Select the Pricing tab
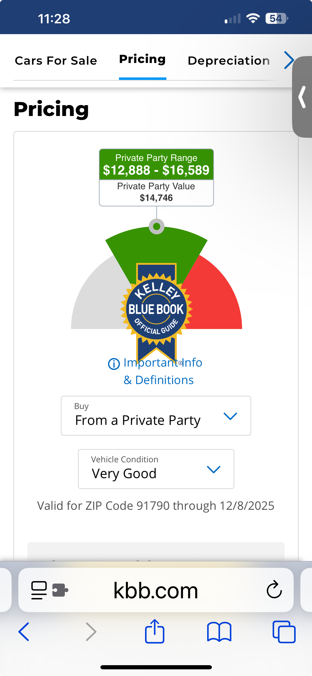The image size is (312, 676). (x=142, y=59)
